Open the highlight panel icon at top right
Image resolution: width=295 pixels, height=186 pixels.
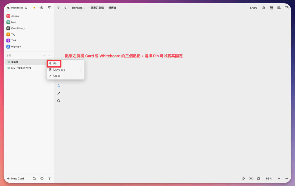coord(279,8)
